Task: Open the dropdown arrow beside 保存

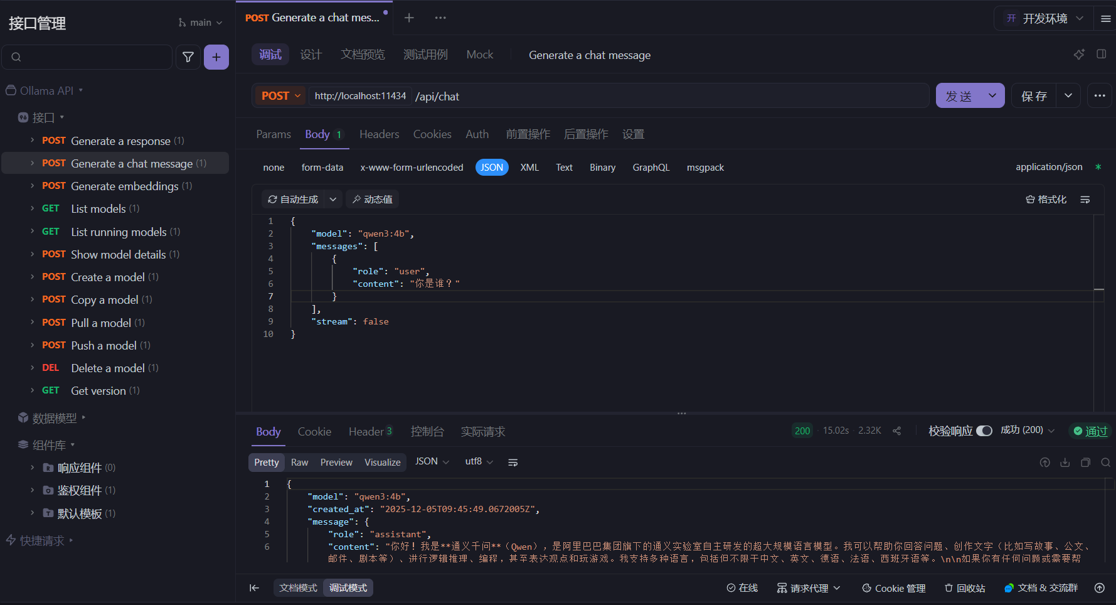Action: [x=1068, y=95]
